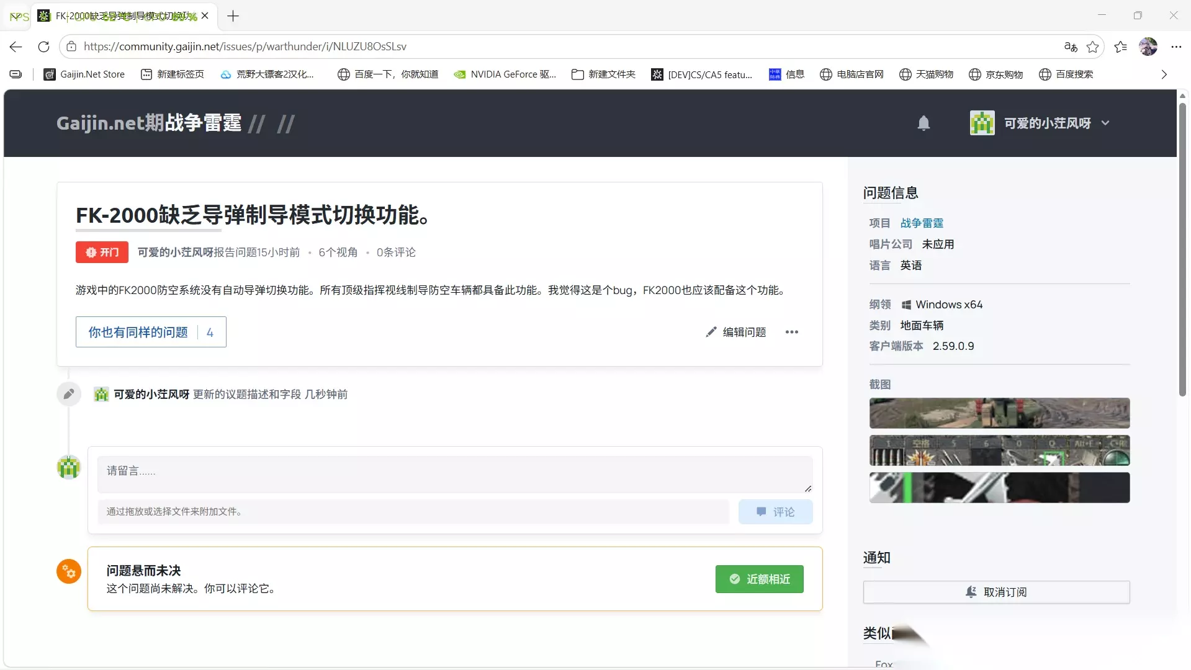1191x670 pixels.
Task: Expand the bookmarks bar overflow chevron
Action: (1164, 74)
